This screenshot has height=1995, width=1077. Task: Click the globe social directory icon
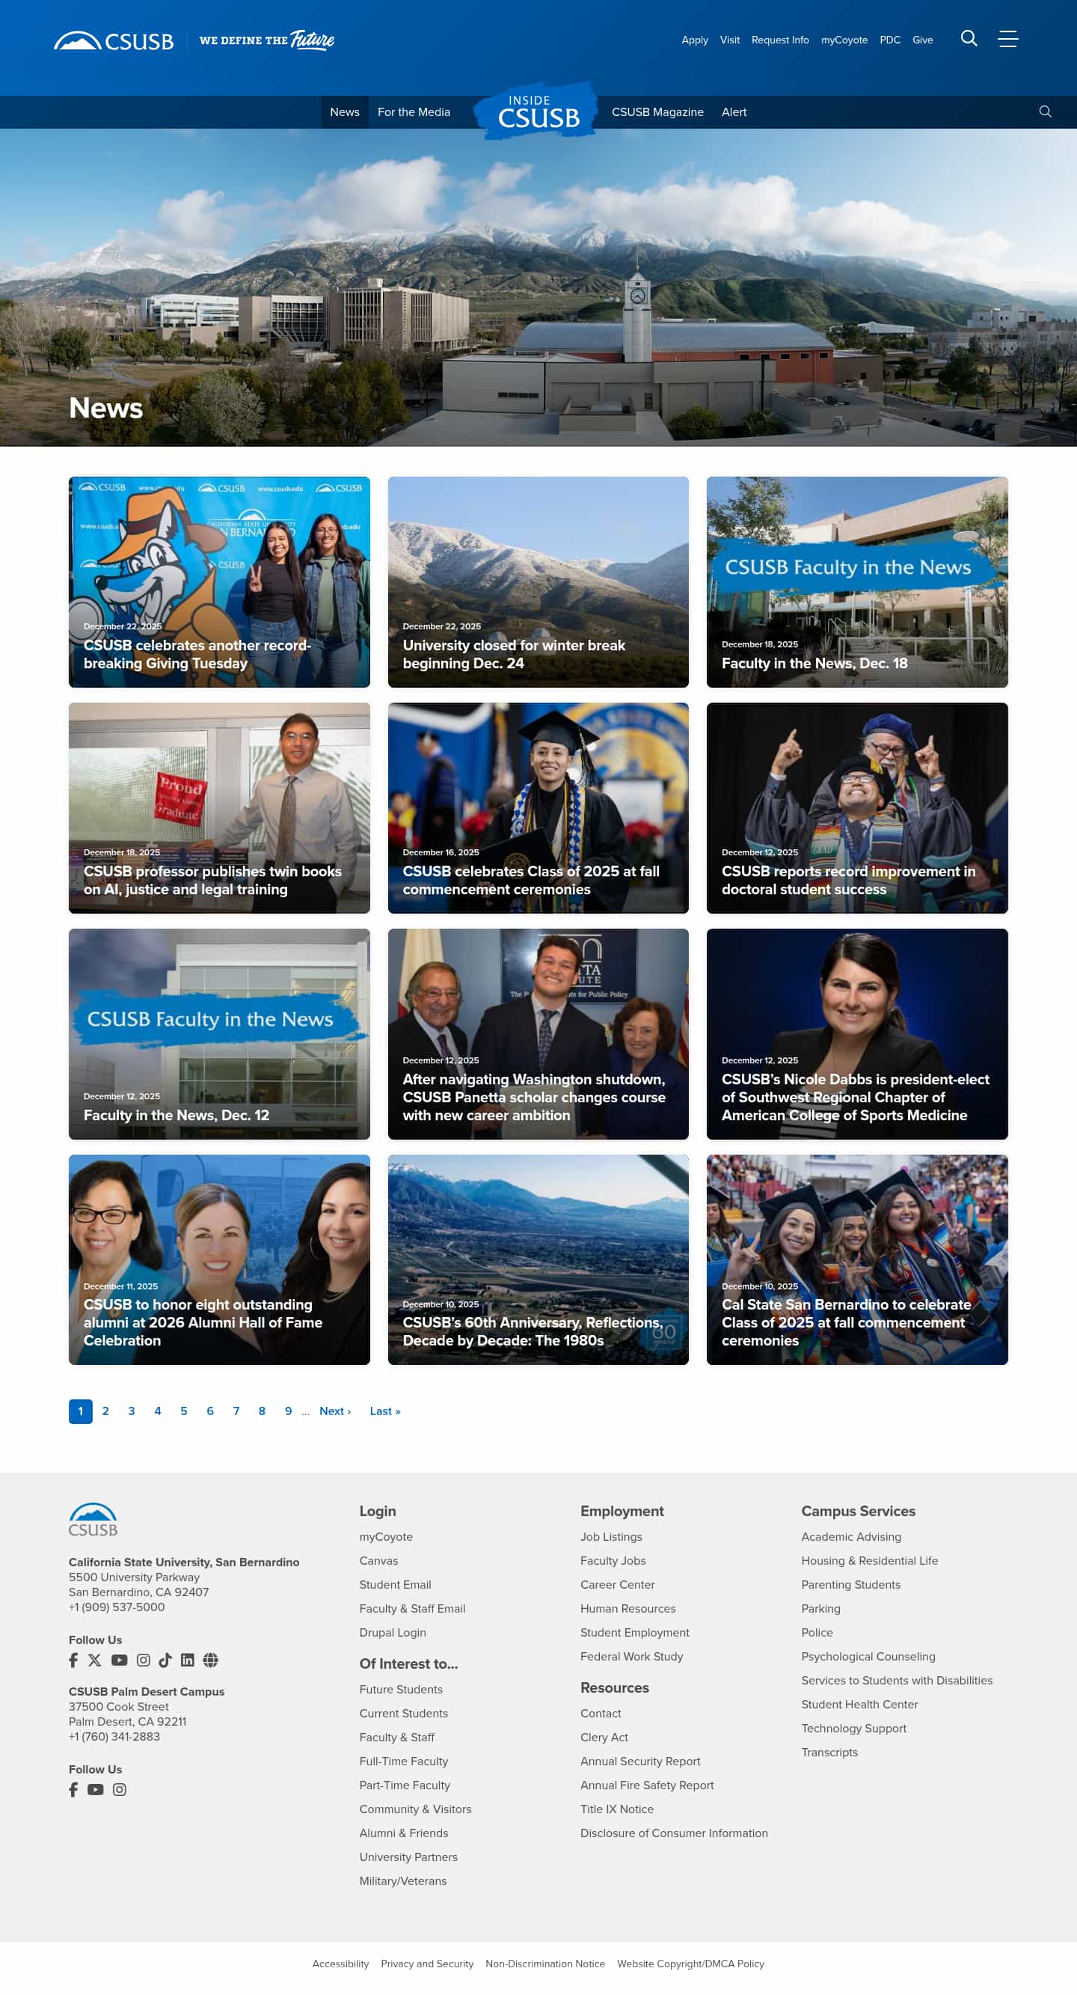pos(211,1660)
